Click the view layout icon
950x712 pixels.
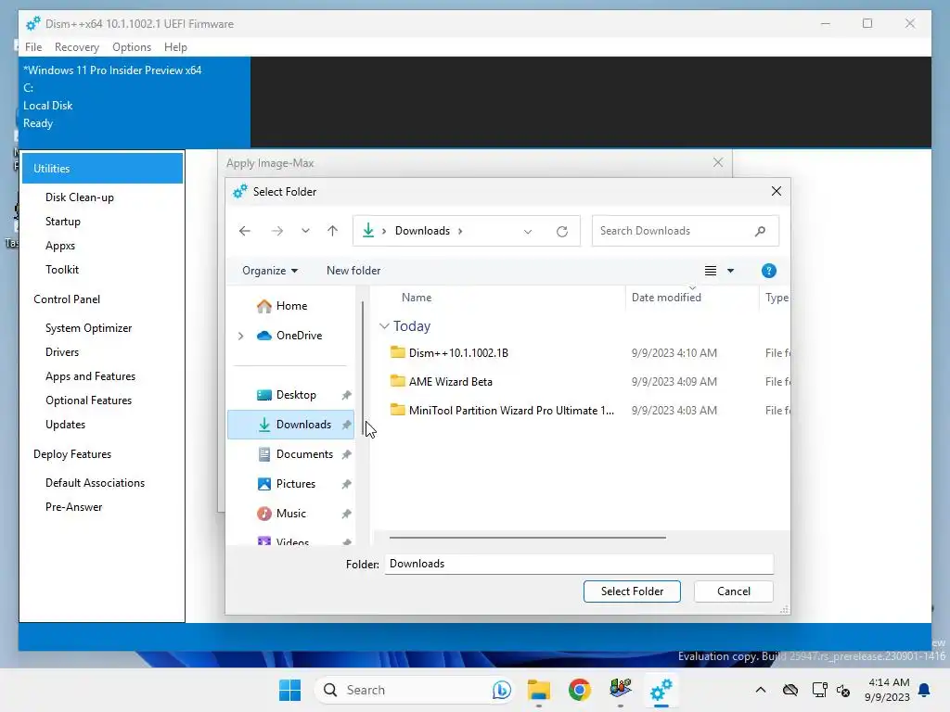click(x=711, y=271)
